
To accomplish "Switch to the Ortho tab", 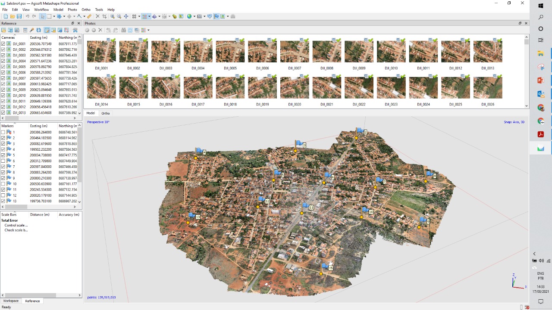I will [x=105, y=113].
